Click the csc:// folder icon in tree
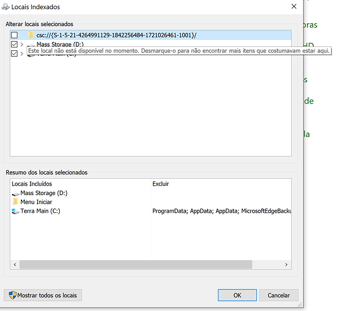Screen dimensions: 342x311 click(30, 35)
